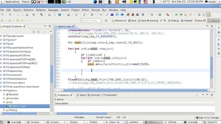Open Project Explorer view menu triangle
The height and width of the screenshot is (124, 221).
point(51,31)
